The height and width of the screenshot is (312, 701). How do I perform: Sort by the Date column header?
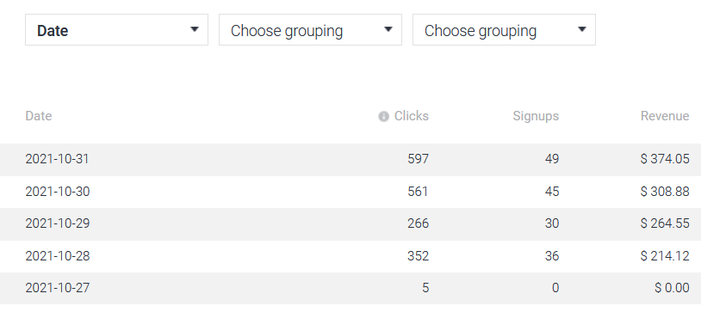click(x=39, y=116)
